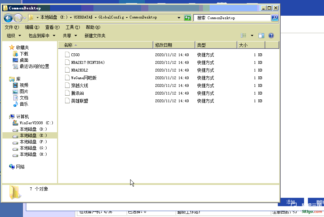The height and width of the screenshot is (217, 324).
Task: Select the CSGO shortcut file icon
Action: point(67,55)
